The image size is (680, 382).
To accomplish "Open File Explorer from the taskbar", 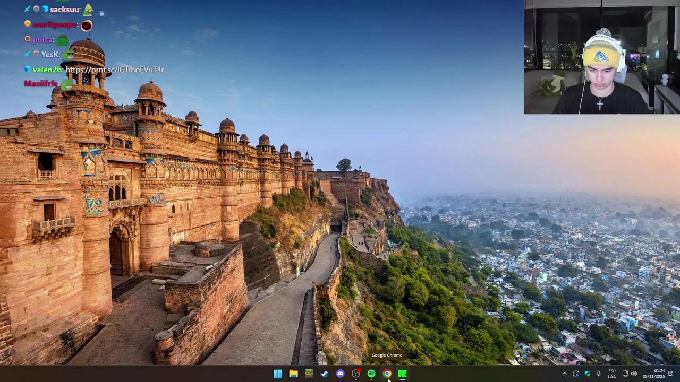I will [293, 374].
